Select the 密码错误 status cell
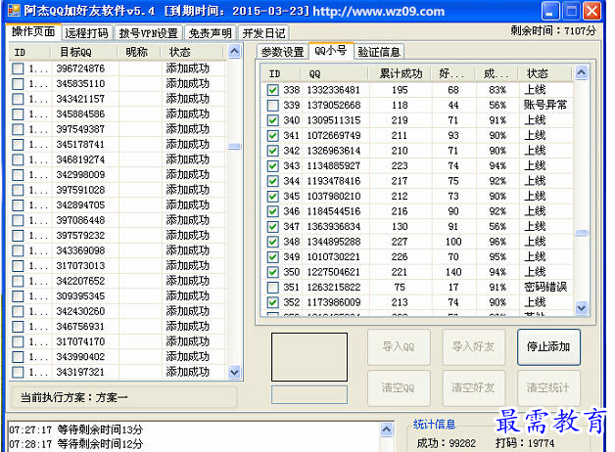The height and width of the screenshot is (452, 615). (545, 288)
